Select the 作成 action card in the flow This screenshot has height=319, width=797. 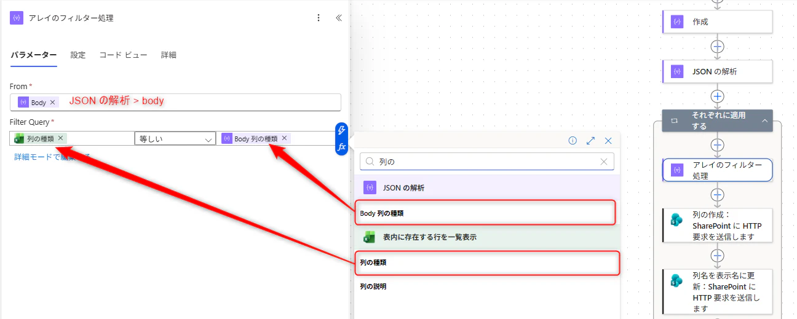point(717,22)
